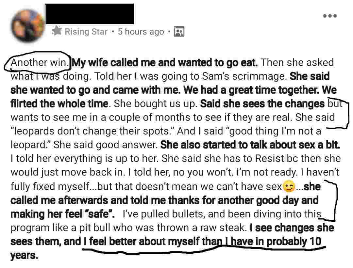Click bold "She also started to talk" sentence

250,145
